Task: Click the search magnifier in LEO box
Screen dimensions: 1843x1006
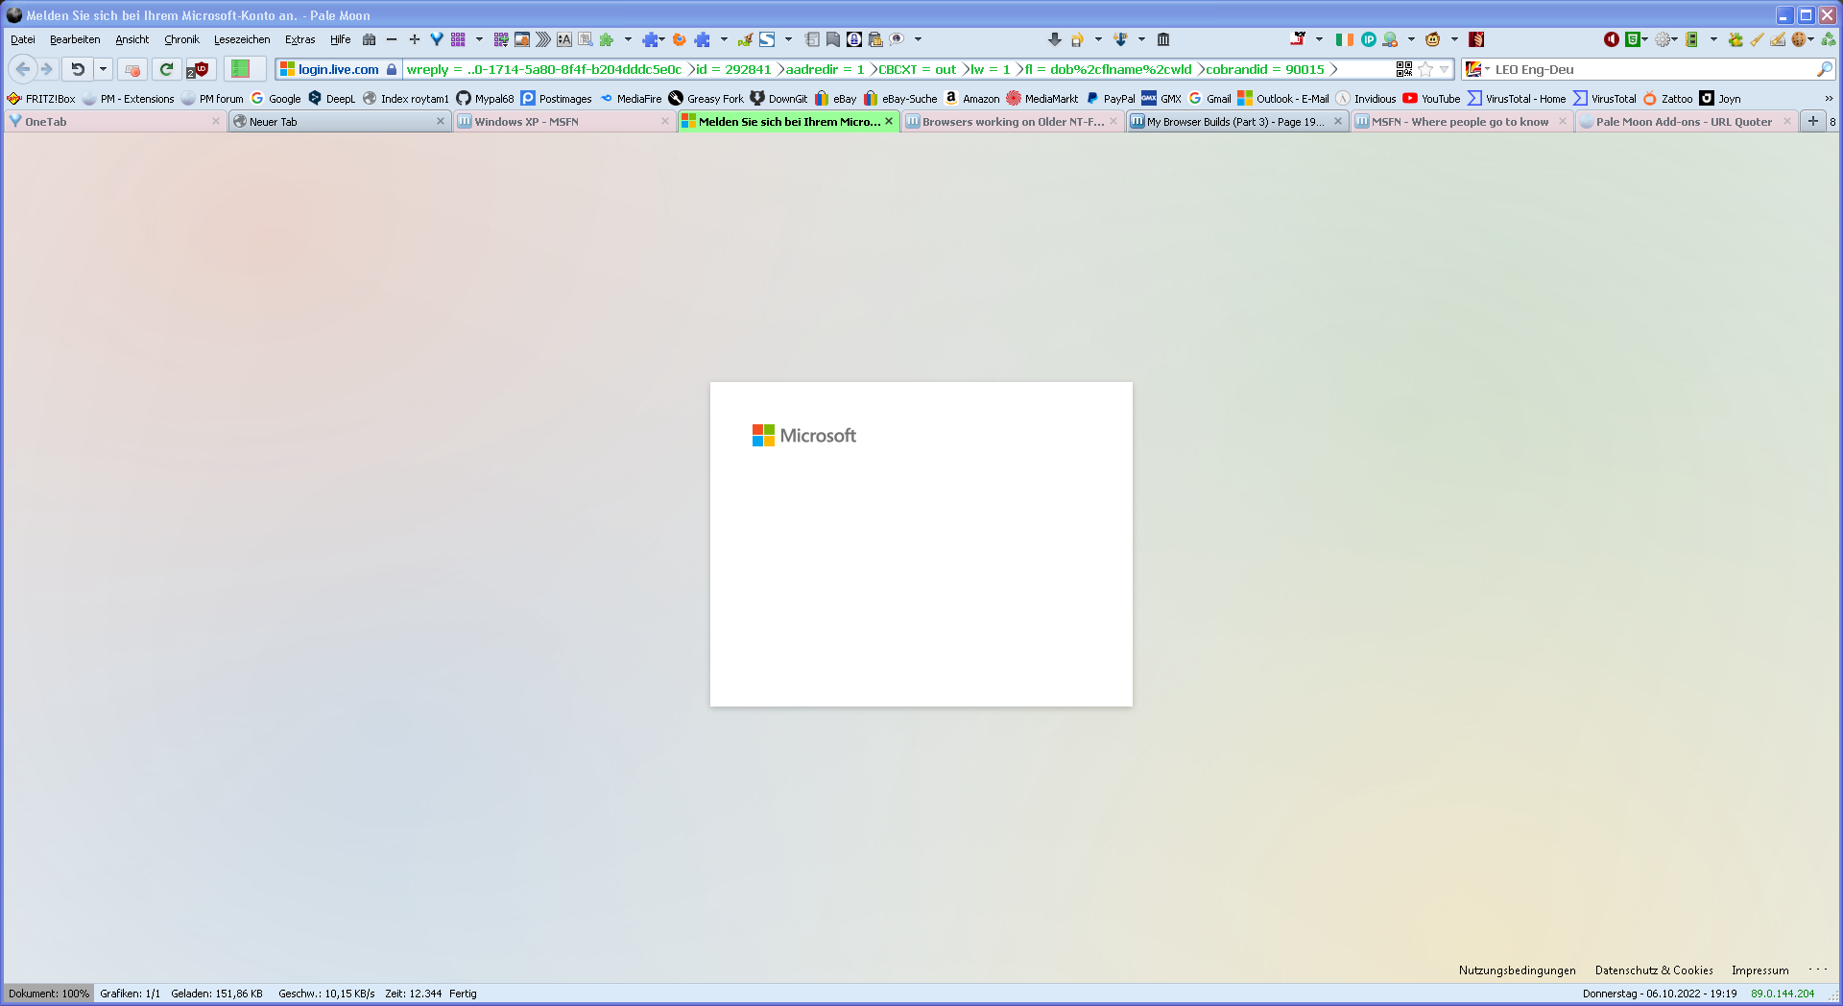Action: pyautogui.click(x=1824, y=69)
